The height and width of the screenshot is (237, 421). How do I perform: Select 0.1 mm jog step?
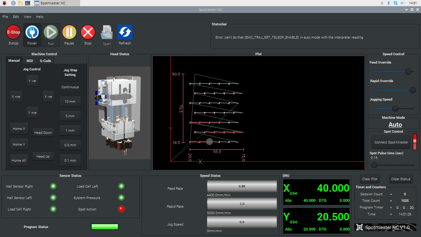[x=70, y=160]
